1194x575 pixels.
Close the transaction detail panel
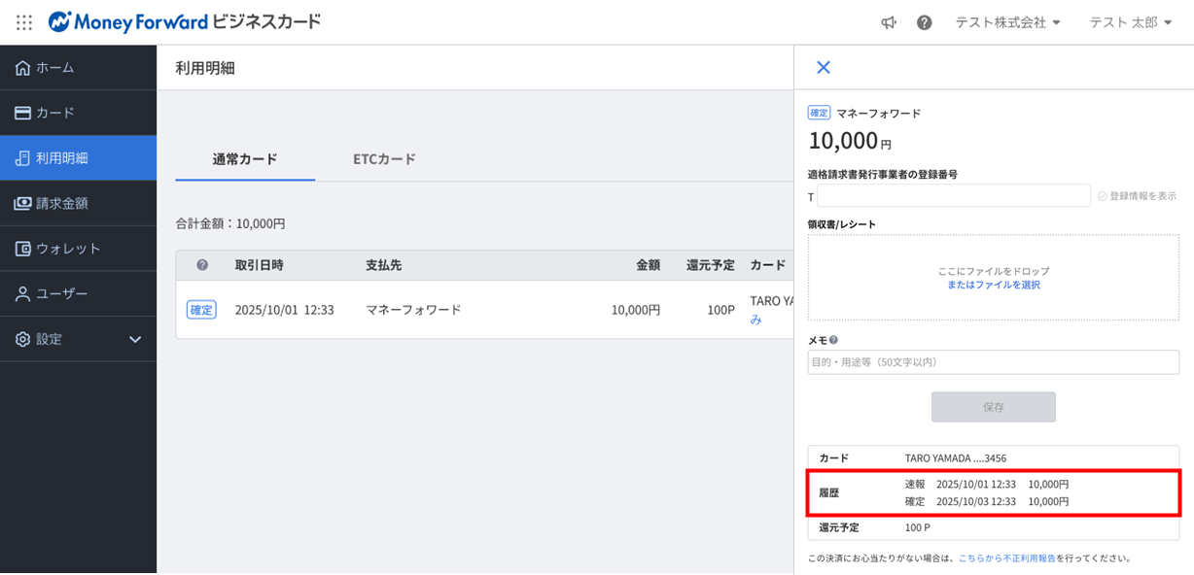click(823, 67)
